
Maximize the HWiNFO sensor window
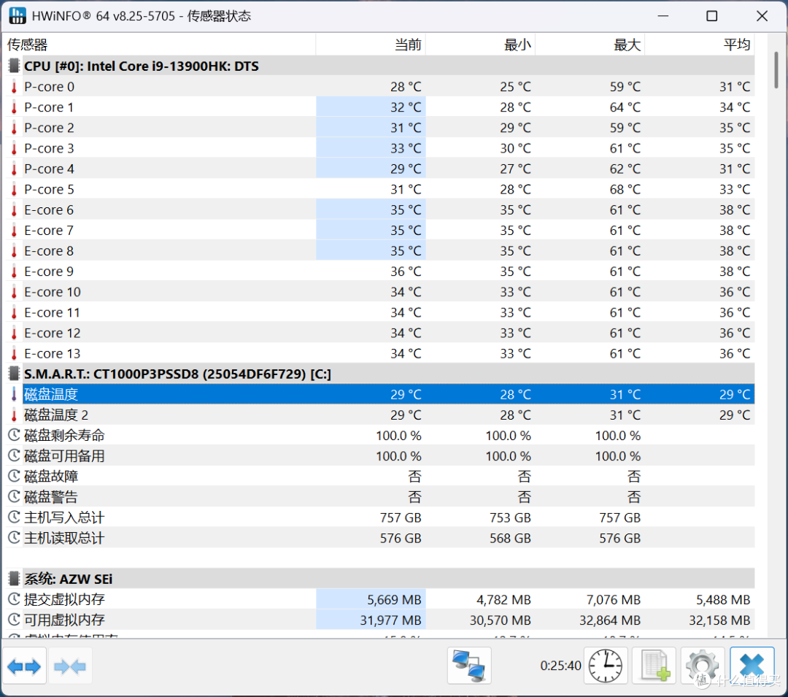point(712,16)
